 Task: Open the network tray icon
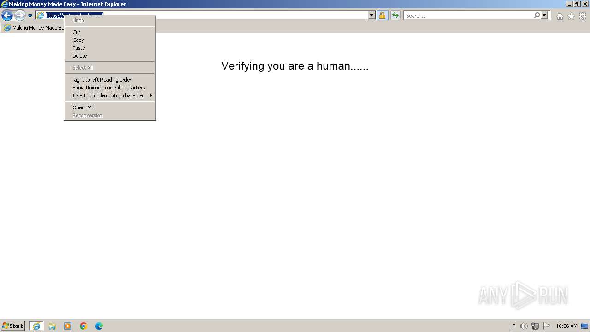coord(535,326)
